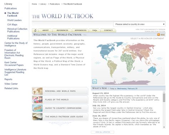The image size is (169, 135).
Task: Open Center for the Study of Intelligence
Action: click(16, 44)
